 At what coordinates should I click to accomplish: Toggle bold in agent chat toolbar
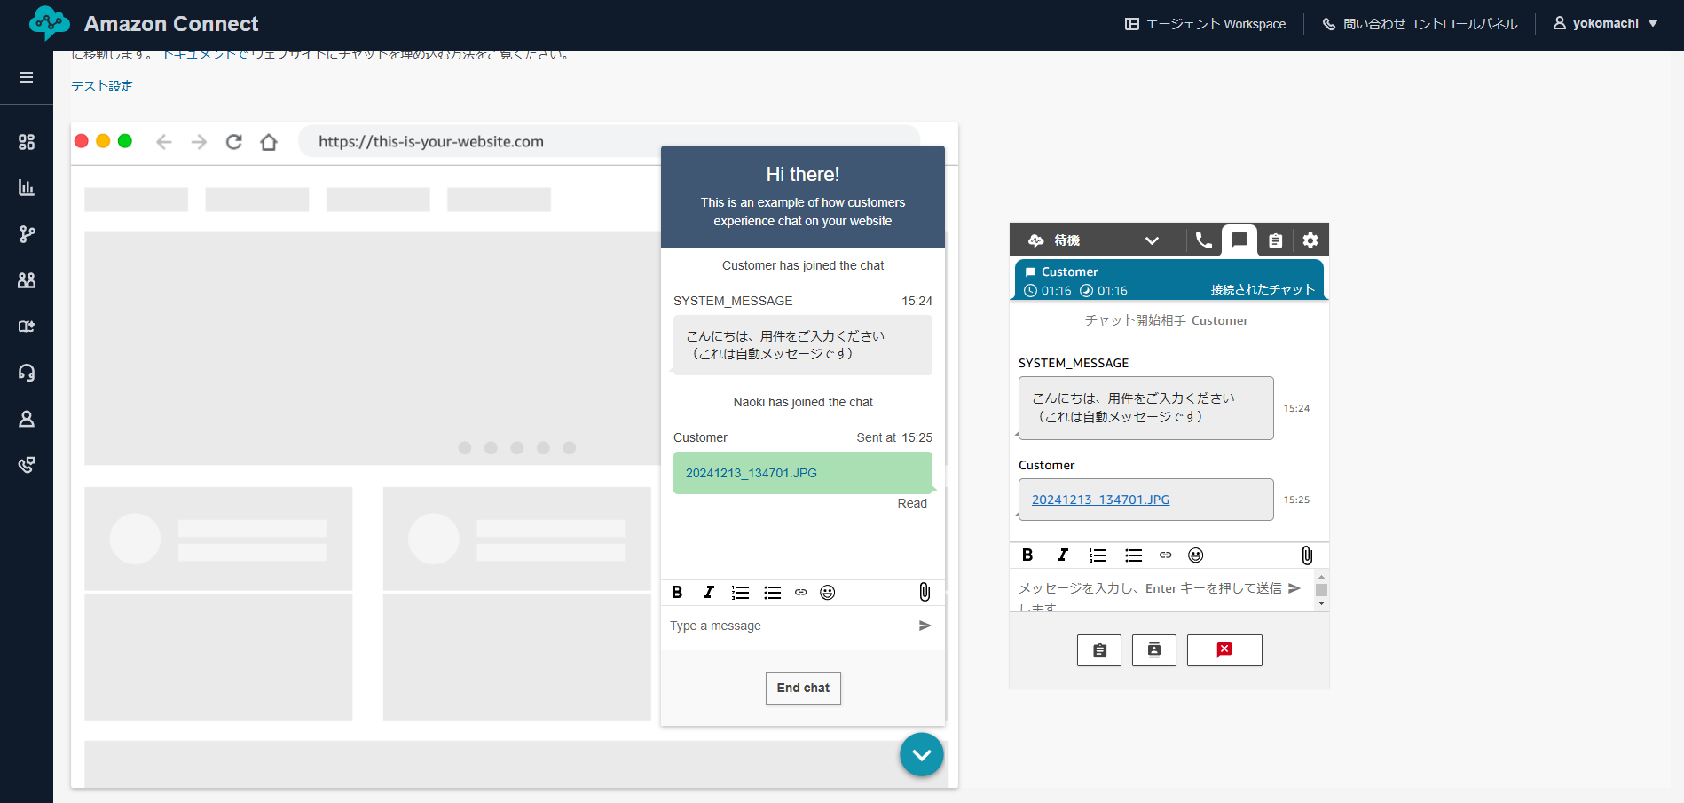click(1027, 555)
